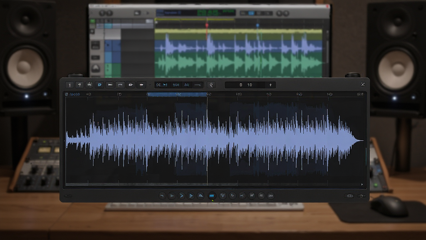Screen dimensions: 426x240
Task: Click the return arrow transport button
Action: coord(162,196)
